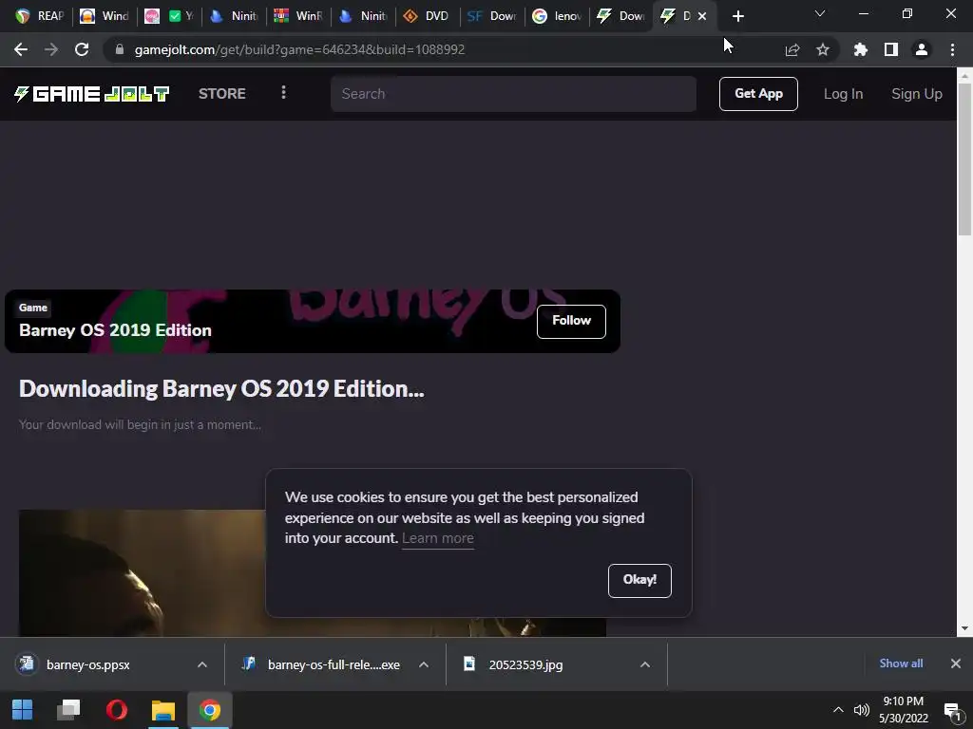Switch to the SF Dow tab
Screen dimensions: 973x729
tap(492, 16)
